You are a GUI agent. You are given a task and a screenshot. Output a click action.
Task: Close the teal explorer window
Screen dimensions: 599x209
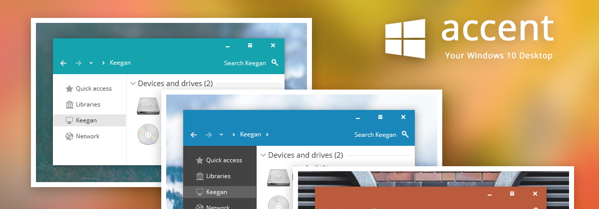click(x=273, y=45)
